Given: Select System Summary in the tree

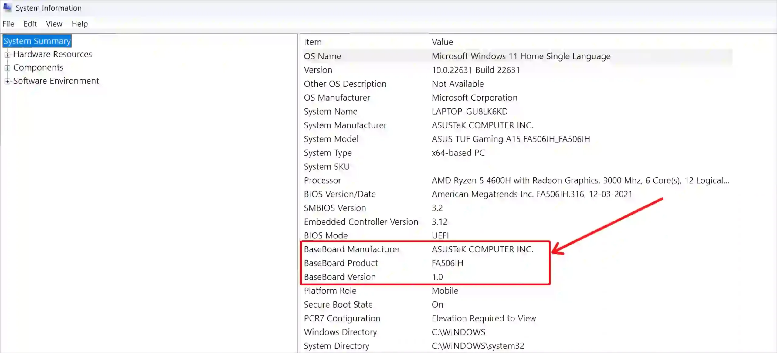Looking at the screenshot, I should click(x=37, y=41).
